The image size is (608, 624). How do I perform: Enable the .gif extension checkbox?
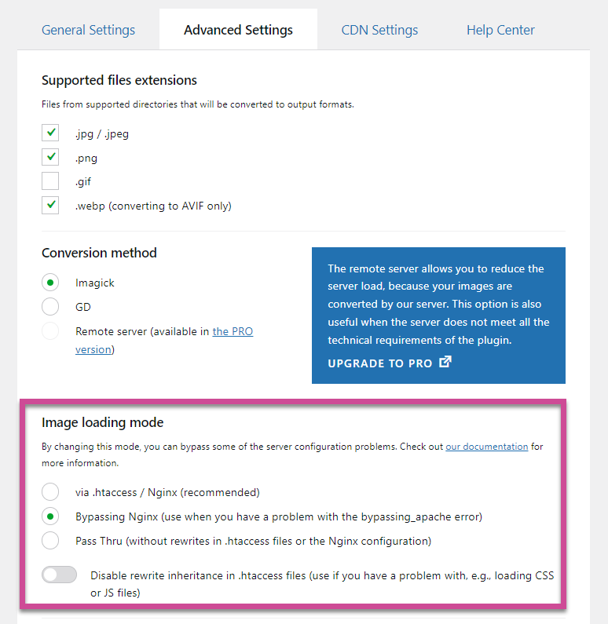pos(50,181)
